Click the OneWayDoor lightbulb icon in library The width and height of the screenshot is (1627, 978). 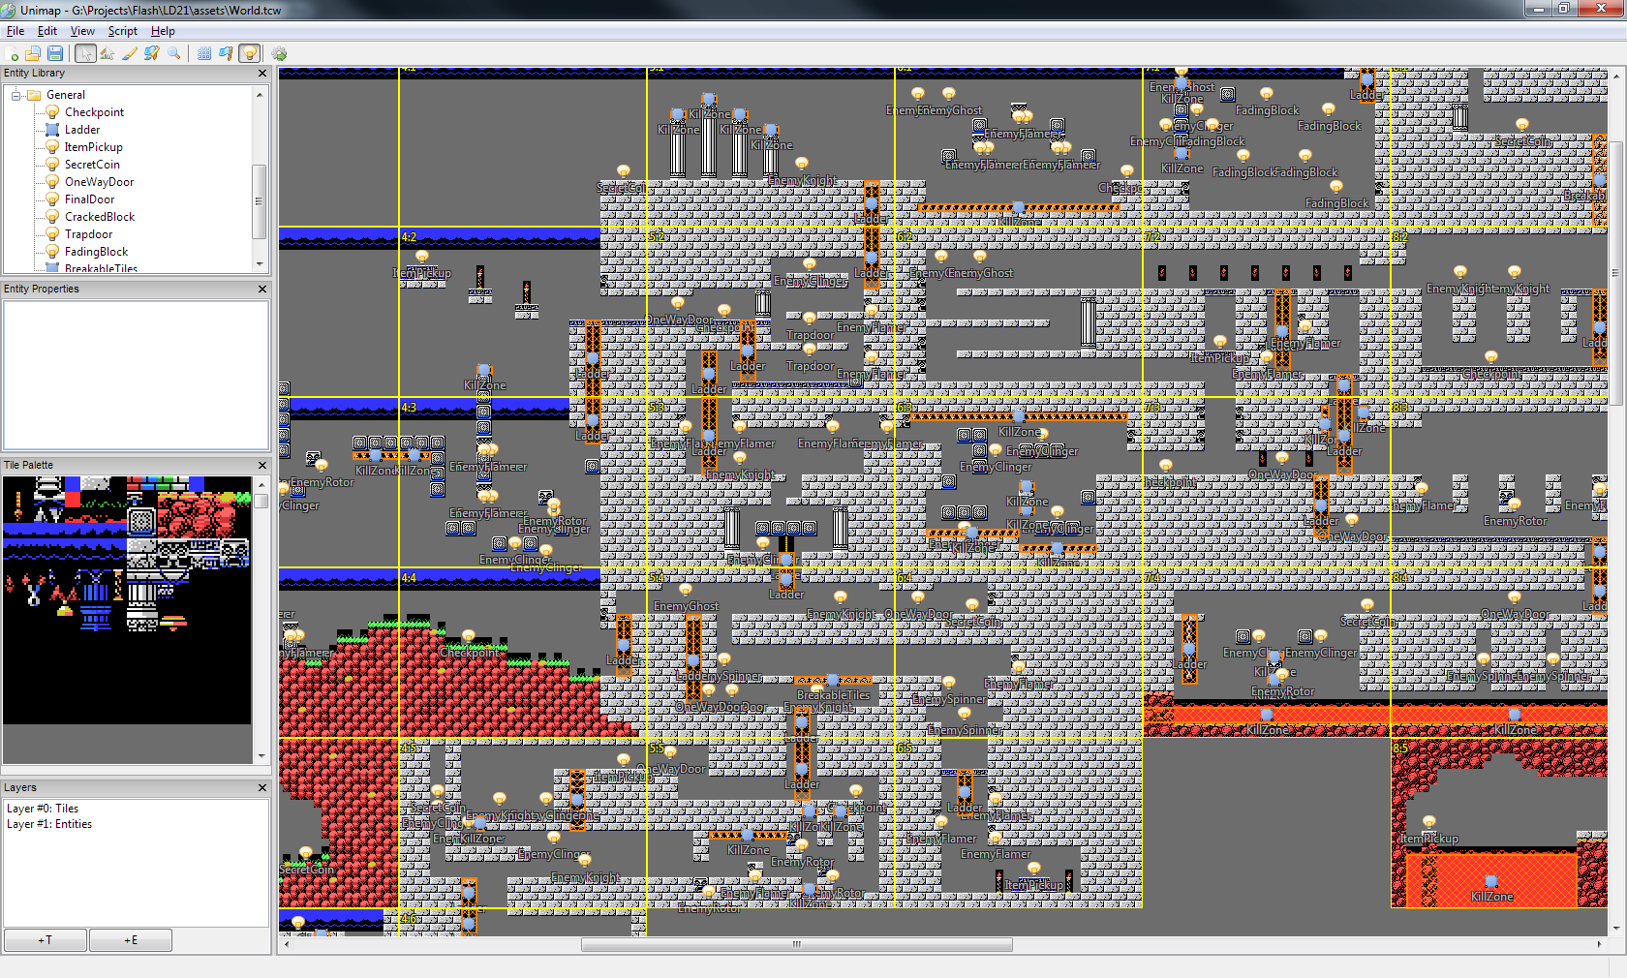tap(53, 182)
